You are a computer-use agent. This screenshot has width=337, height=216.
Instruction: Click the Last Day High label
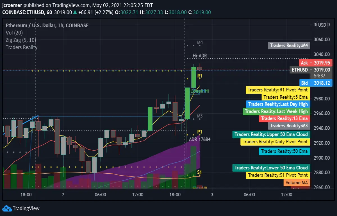pos(278,104)
